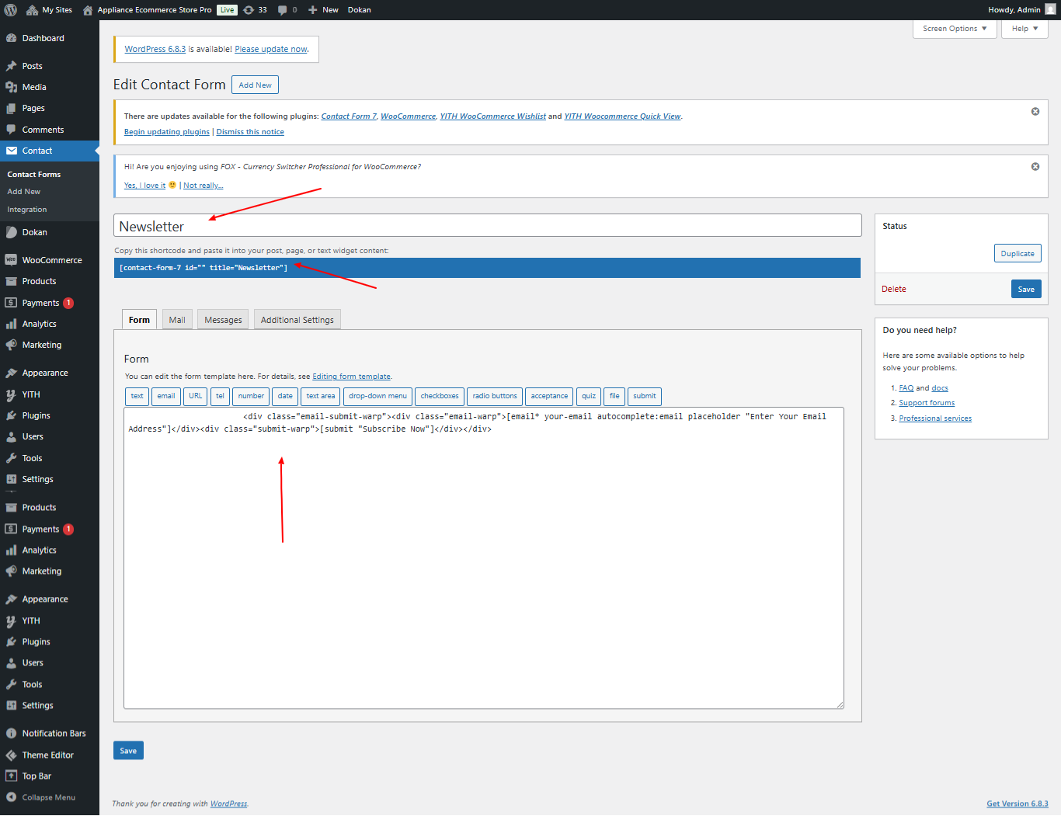Screen dimensions: 1061x816
Task: Dismiss the FOX Currency Switcher notice
Action: pyautogui.click(x=1035, y=167)
